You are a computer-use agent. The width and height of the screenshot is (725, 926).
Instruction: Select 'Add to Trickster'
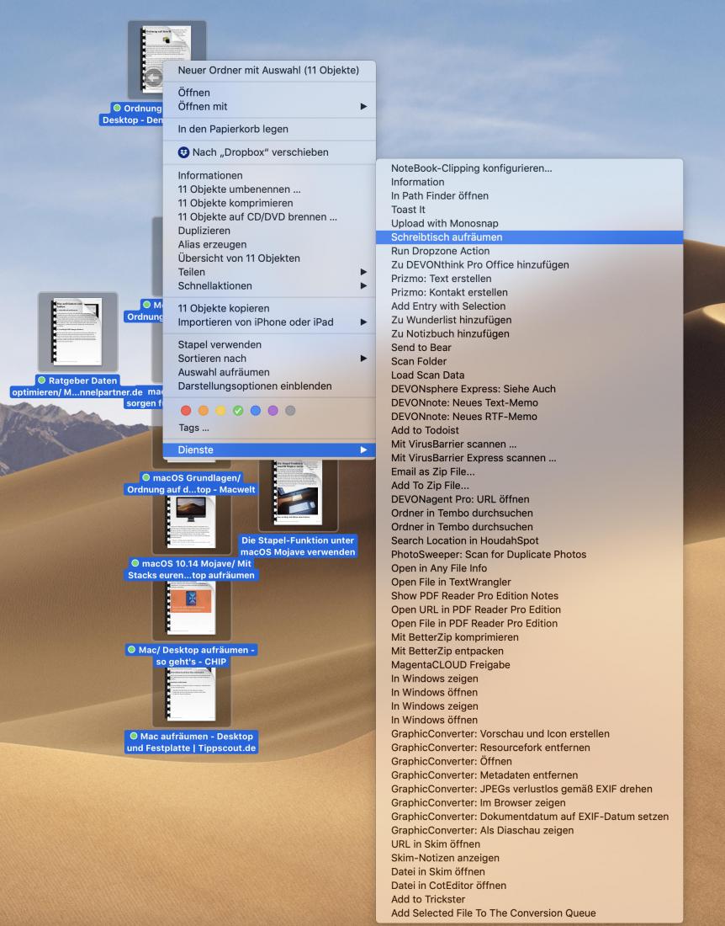(529, 899)
